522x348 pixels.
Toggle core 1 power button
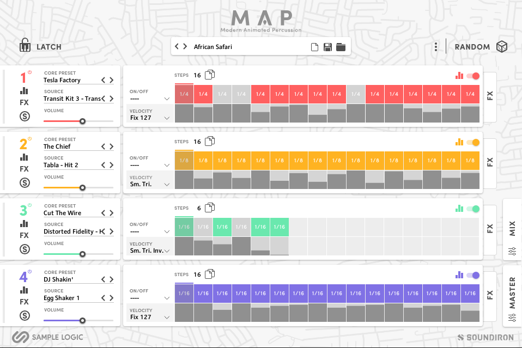pos(29,72)
